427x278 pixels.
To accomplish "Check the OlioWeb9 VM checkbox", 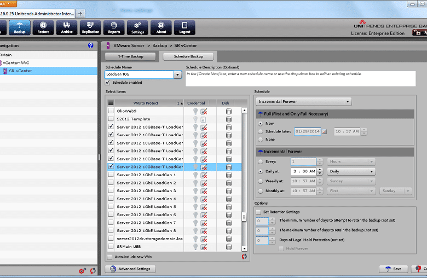I will tap(111, 111).
